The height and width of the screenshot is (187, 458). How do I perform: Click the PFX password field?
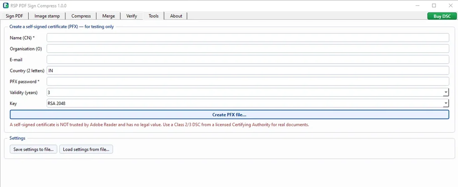point(248,81)
